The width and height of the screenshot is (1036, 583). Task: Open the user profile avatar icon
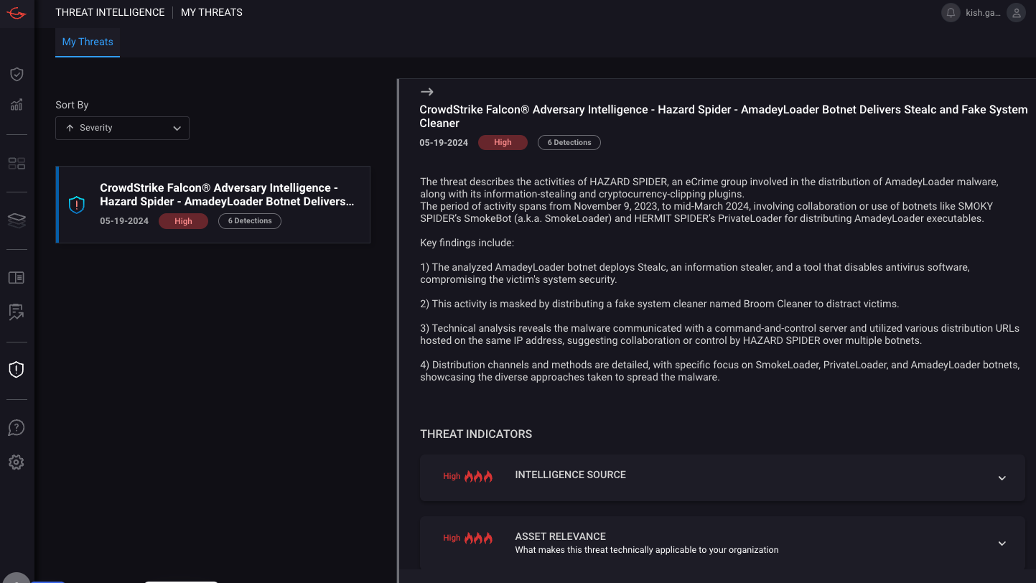1015,13
